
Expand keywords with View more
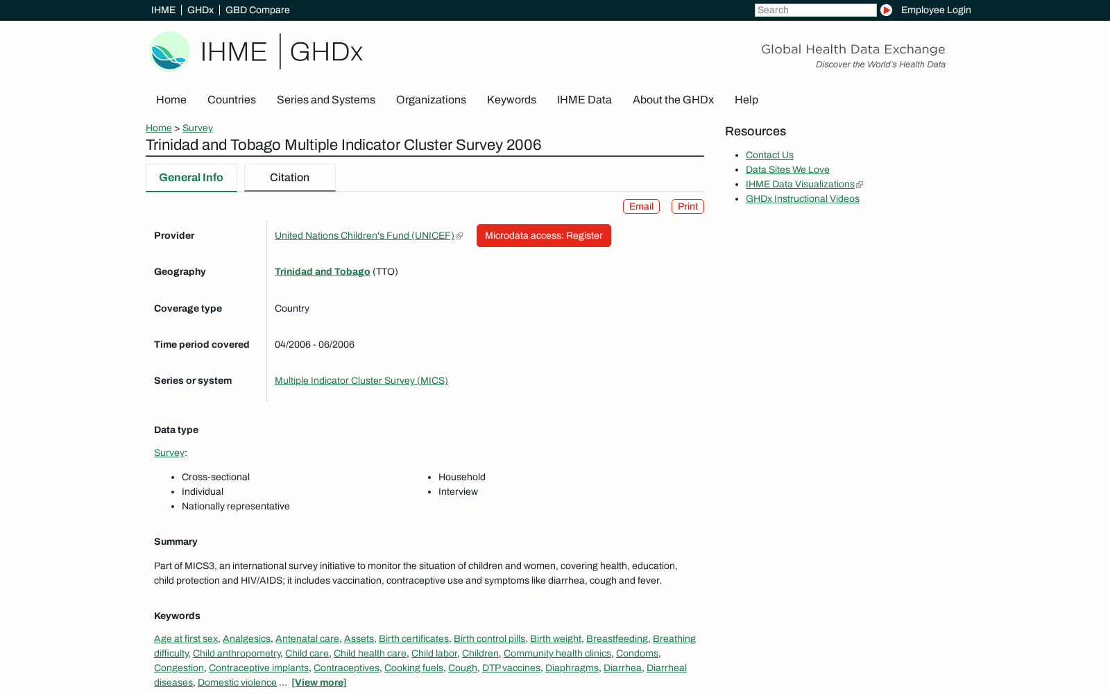pyautogui.click(x=319, y=682)
